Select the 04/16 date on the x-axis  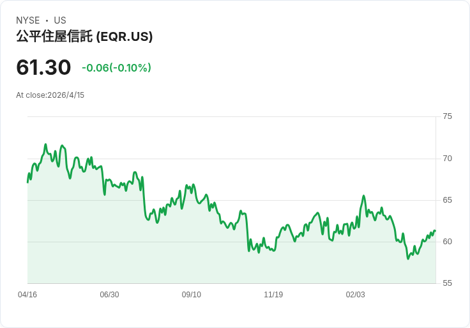click(27, 295)
